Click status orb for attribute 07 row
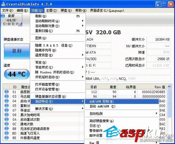 (x=6, y=110)
